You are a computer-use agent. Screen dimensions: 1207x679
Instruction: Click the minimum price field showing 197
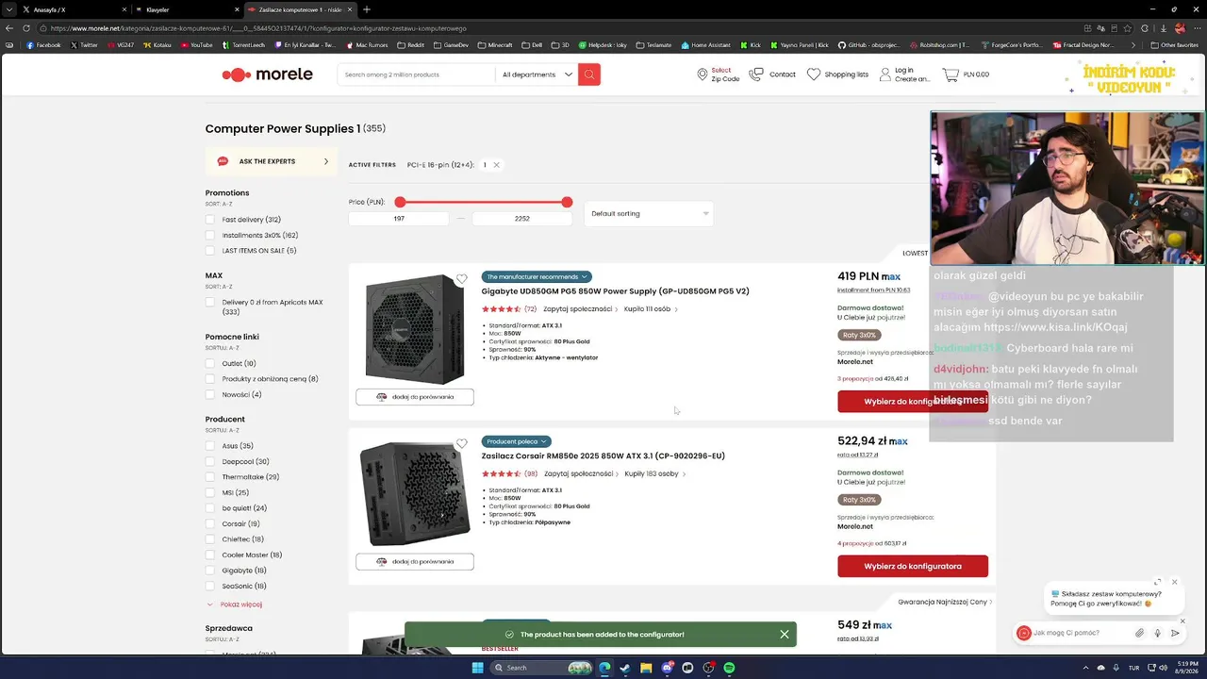[x=399, y=218]
